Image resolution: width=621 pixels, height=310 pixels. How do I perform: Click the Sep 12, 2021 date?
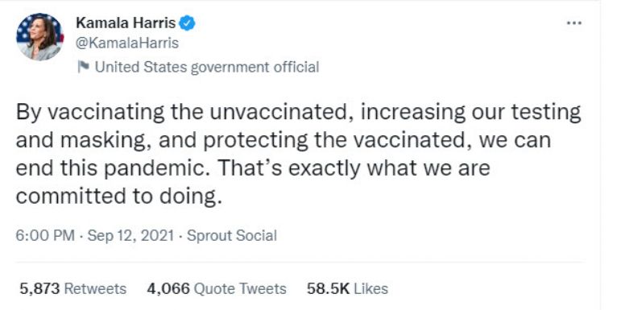click(130, 235)
